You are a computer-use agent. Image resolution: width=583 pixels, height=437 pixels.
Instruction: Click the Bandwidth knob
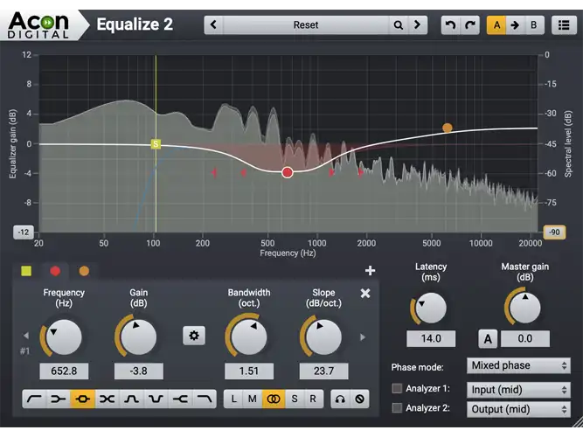[249, 337]
